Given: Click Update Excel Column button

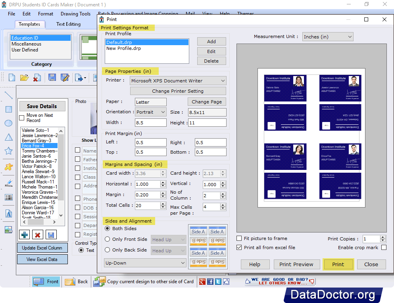Looking at the screenshot, I should [42, 248].
